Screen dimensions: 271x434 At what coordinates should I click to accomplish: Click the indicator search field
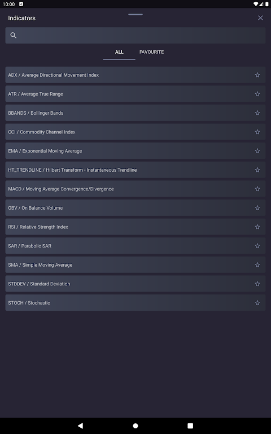135,35
